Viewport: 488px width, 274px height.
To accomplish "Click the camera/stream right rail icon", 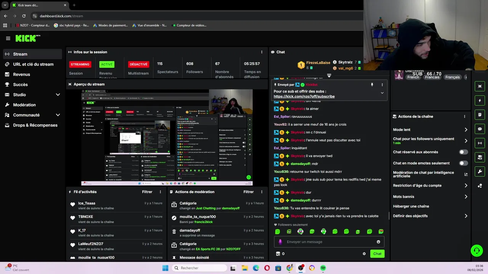I will [x=480, y=157].
